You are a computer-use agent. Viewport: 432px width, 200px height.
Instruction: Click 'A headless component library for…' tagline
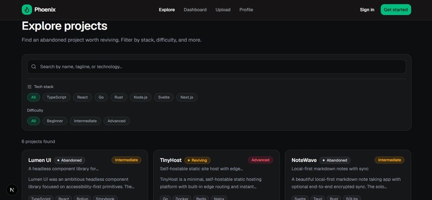(x=63, y=168)
